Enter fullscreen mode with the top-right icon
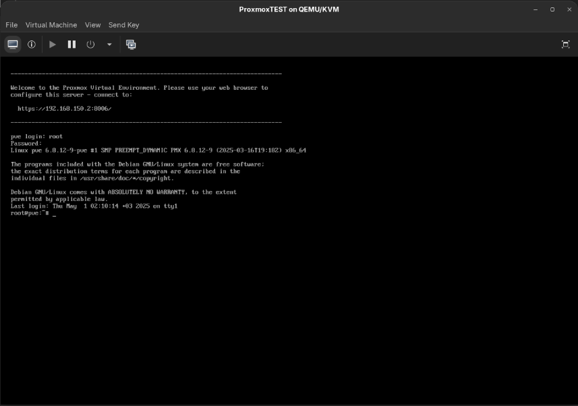The height and width of the screenshot is (406, 578). click(565, 44)
